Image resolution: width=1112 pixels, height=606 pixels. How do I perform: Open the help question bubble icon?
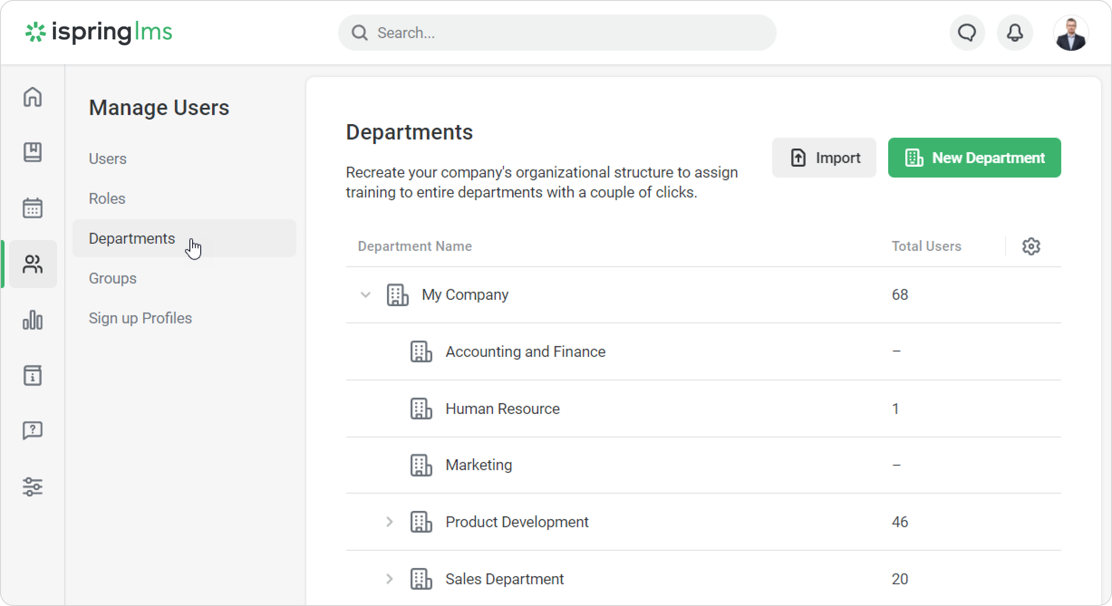click(33, 430)
